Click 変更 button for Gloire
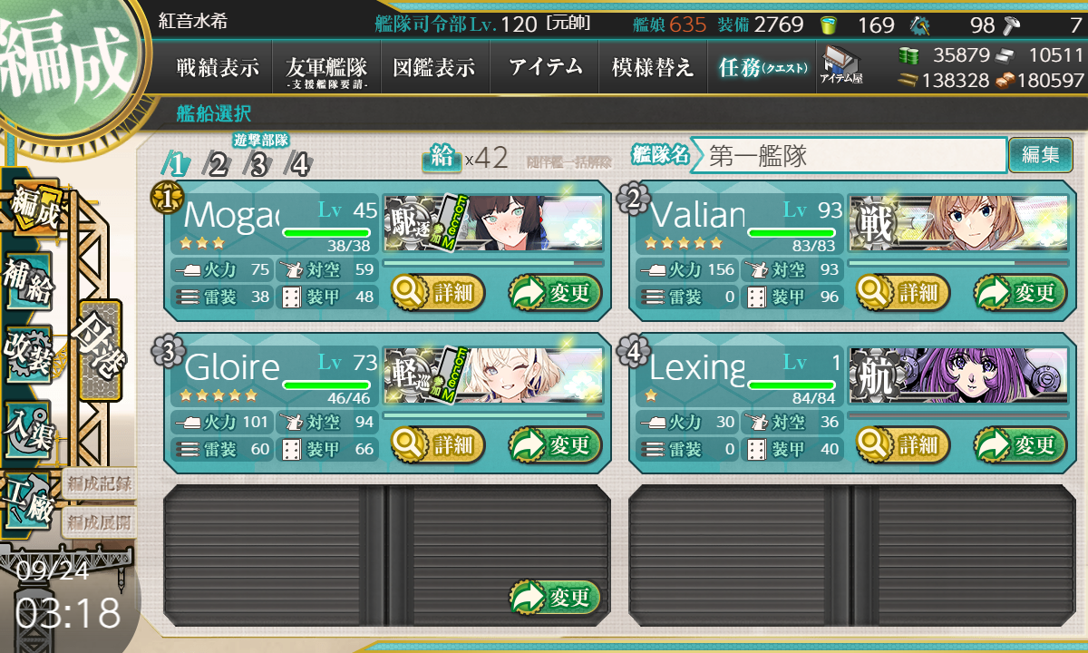This screenshot has width=1088, height=653. click(x=556, y=444)
